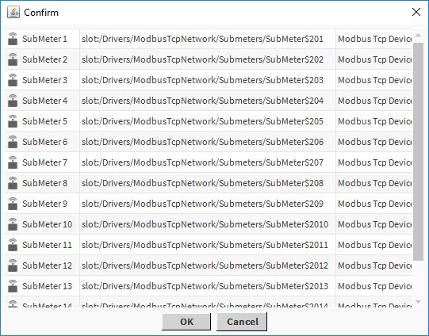Select the device icon for SubMeter 11
429x336 pixels.
click(x=13, y=245)
